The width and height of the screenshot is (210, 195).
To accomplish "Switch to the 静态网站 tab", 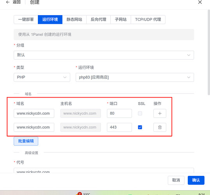I will tap(74, 19).
